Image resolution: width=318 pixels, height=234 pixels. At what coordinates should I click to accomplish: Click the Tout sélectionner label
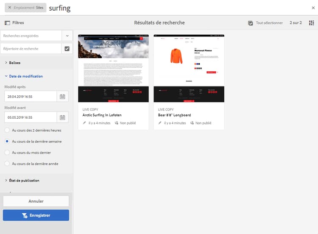[269, 23]
